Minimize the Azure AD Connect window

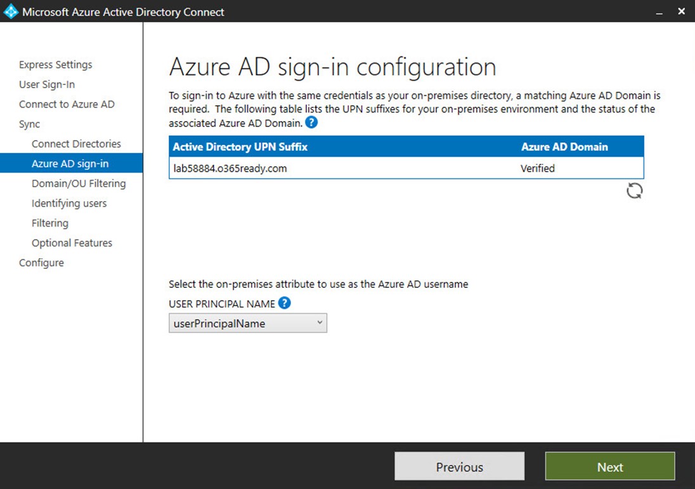(x=659, y=13)
